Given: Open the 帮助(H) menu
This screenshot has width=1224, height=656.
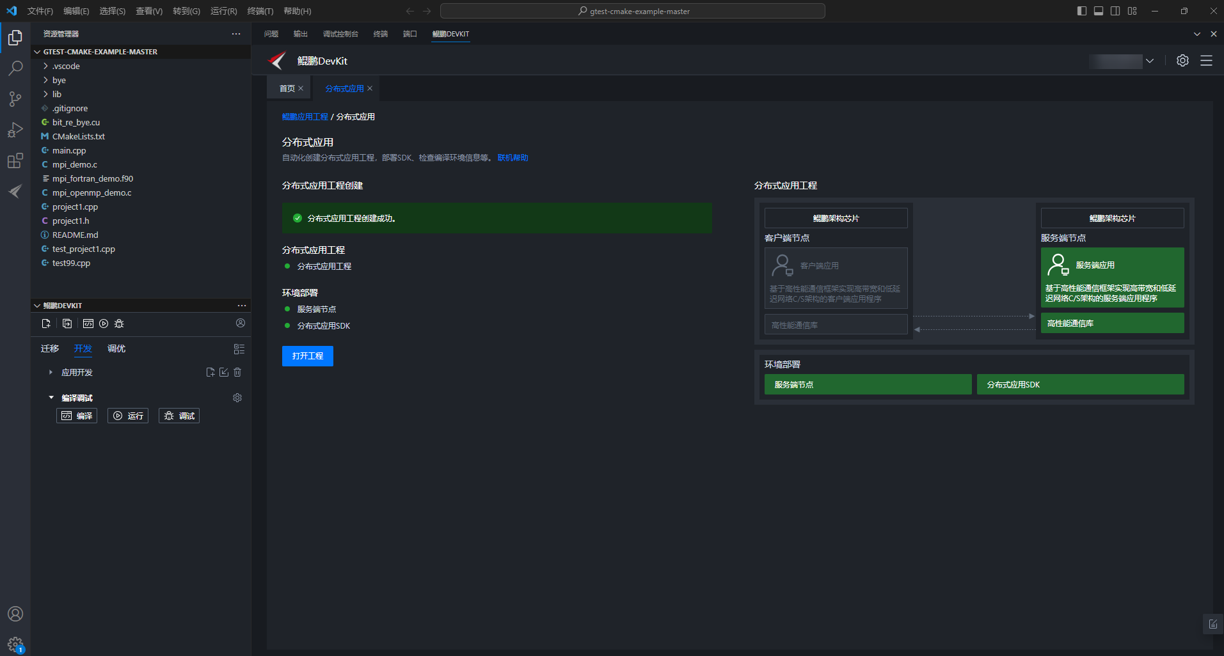Looking at the screenshot, I should [298, 11].
